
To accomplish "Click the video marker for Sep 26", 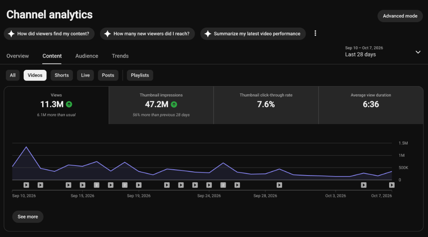I will 237,185.
